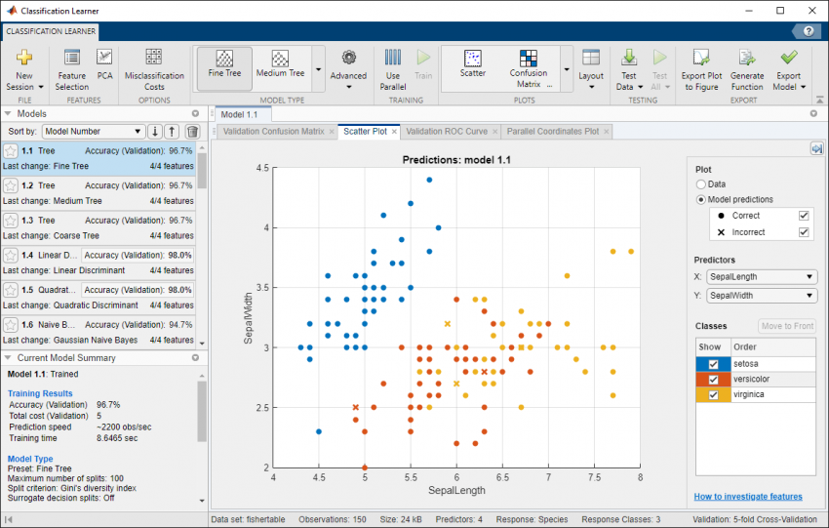Uncheck the Incorrect predictions checkbox
Image resolution: width=829 pixels, height=528 pixels.
(804, 232)
